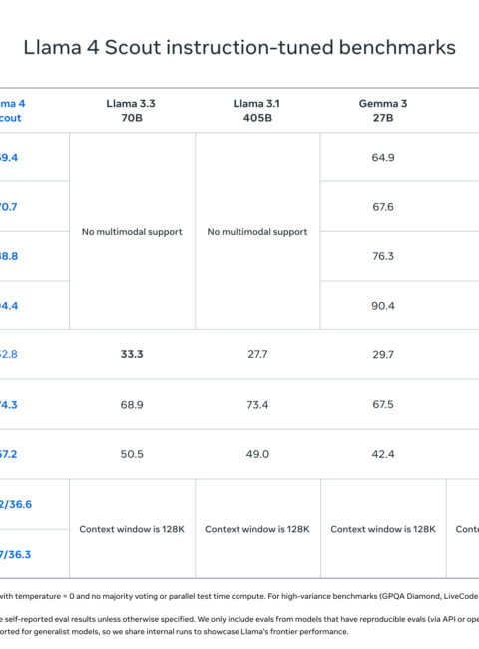Click the Llama 4 Scout column header
The width and height of the screenshot is (479, 649).
click(12, 111)
